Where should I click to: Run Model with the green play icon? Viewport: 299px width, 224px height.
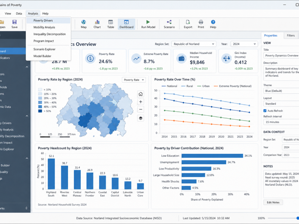tap(148, 24)
